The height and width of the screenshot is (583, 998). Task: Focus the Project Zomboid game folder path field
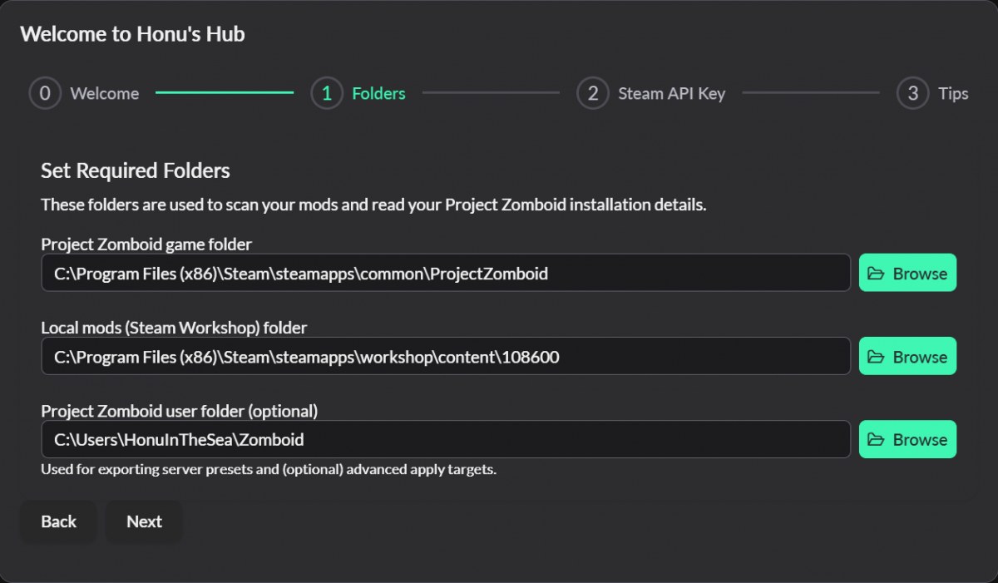tap(446, 273)
